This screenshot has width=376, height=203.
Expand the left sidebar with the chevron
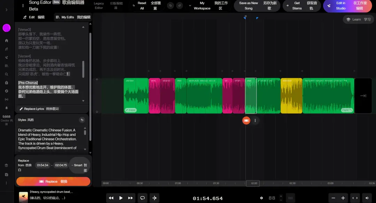coord(7,10)
